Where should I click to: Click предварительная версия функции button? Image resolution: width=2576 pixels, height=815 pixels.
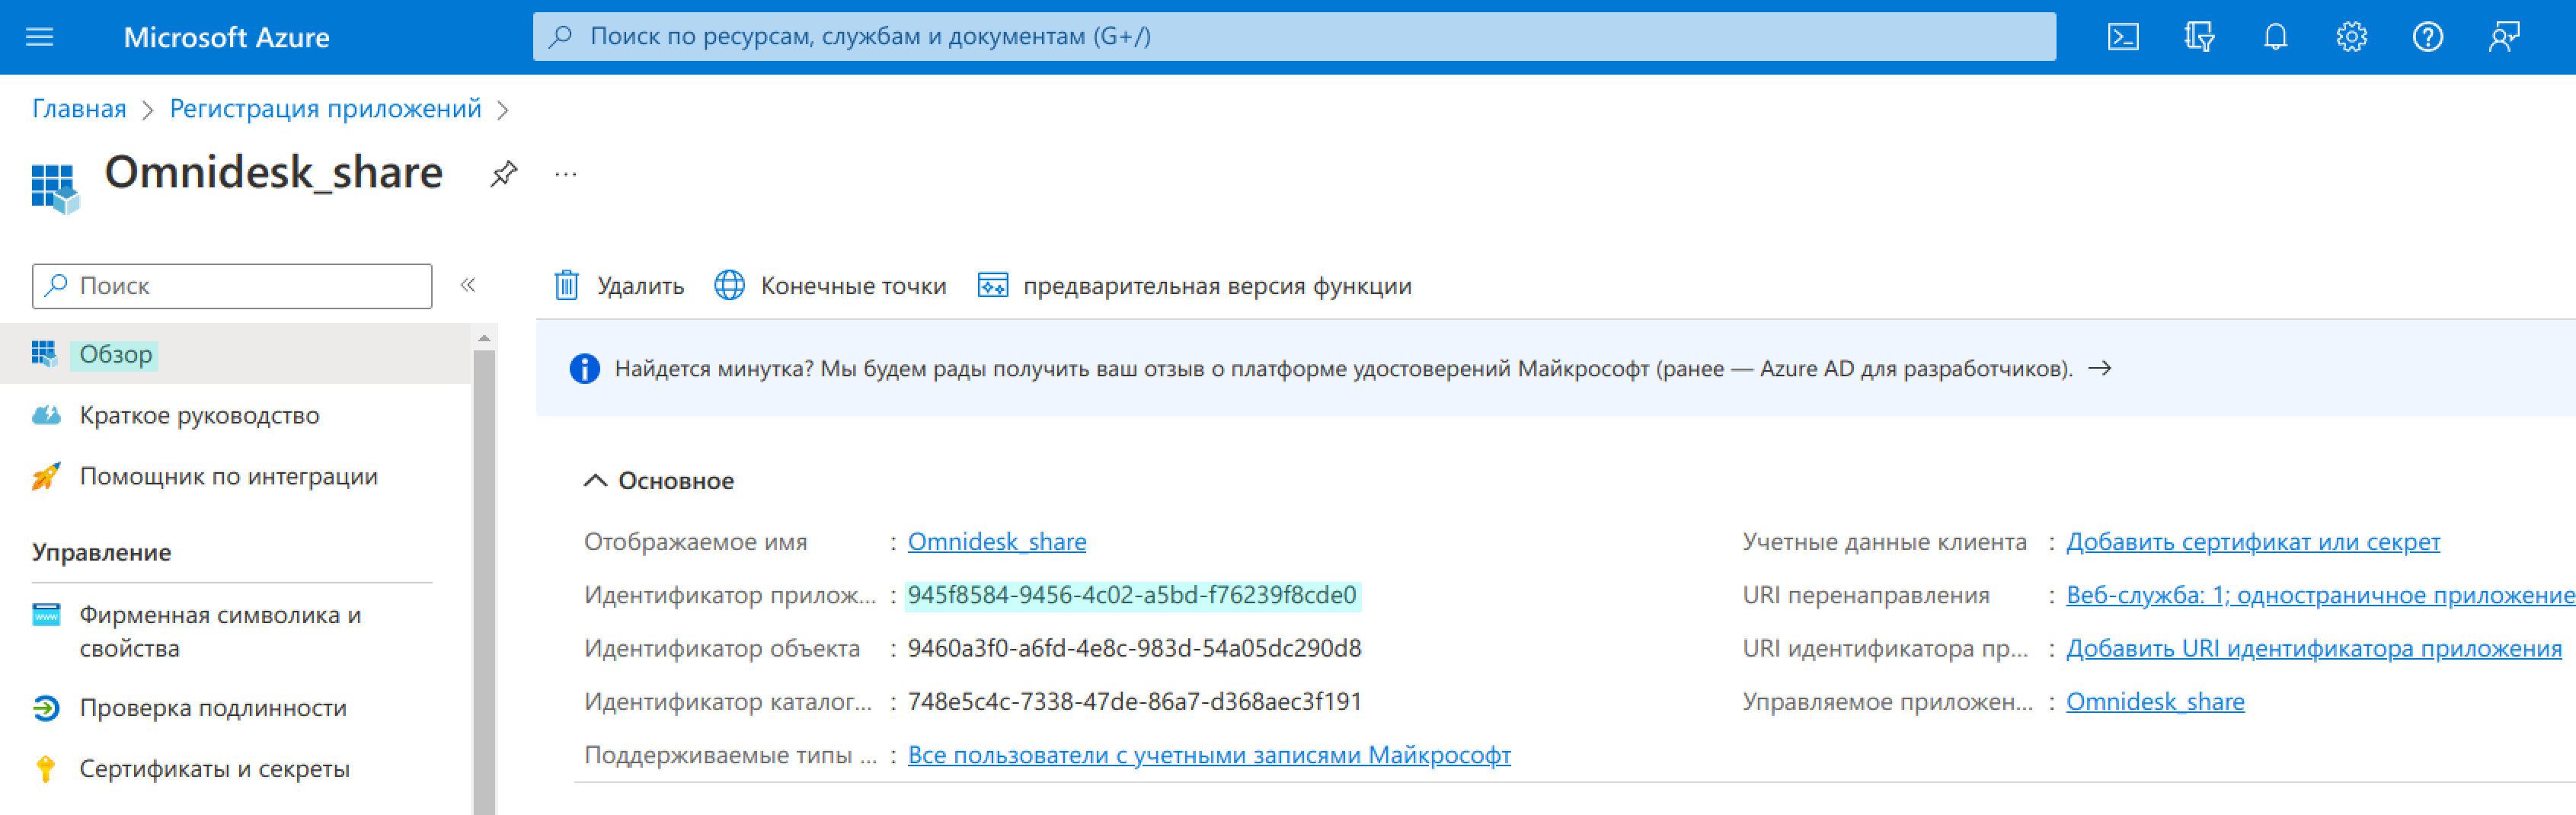[1194, 285]
